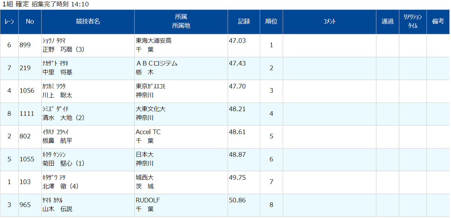Screen dimensions: 451x218
Task: Click the kana reading ﾔﾏｷ ｶｹﾙ
Action: click(x=53, y=200)
